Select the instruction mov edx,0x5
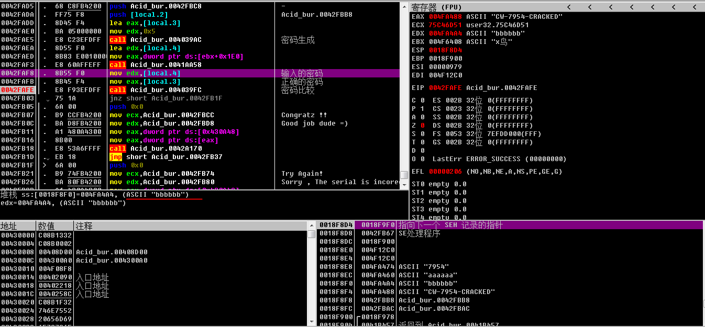The image size is (705, 327). (x=132, y=31)
